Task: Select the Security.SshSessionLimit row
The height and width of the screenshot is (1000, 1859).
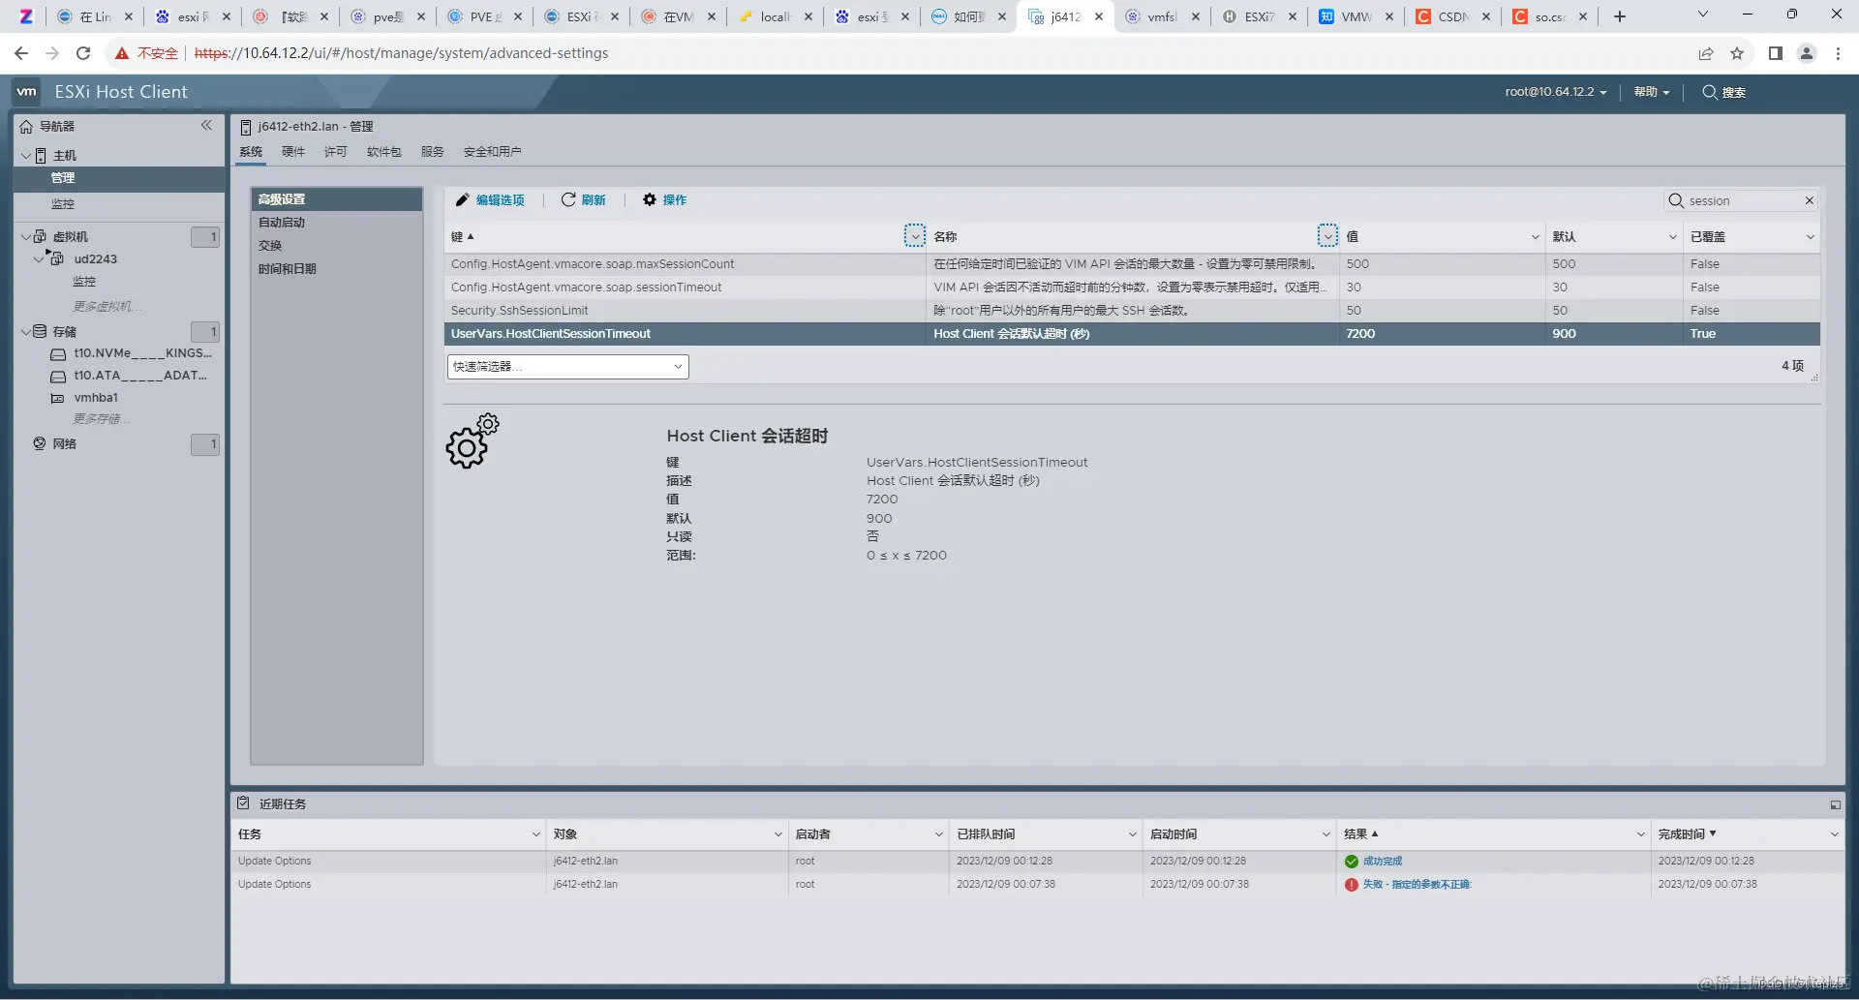Action: (1132, 311)
